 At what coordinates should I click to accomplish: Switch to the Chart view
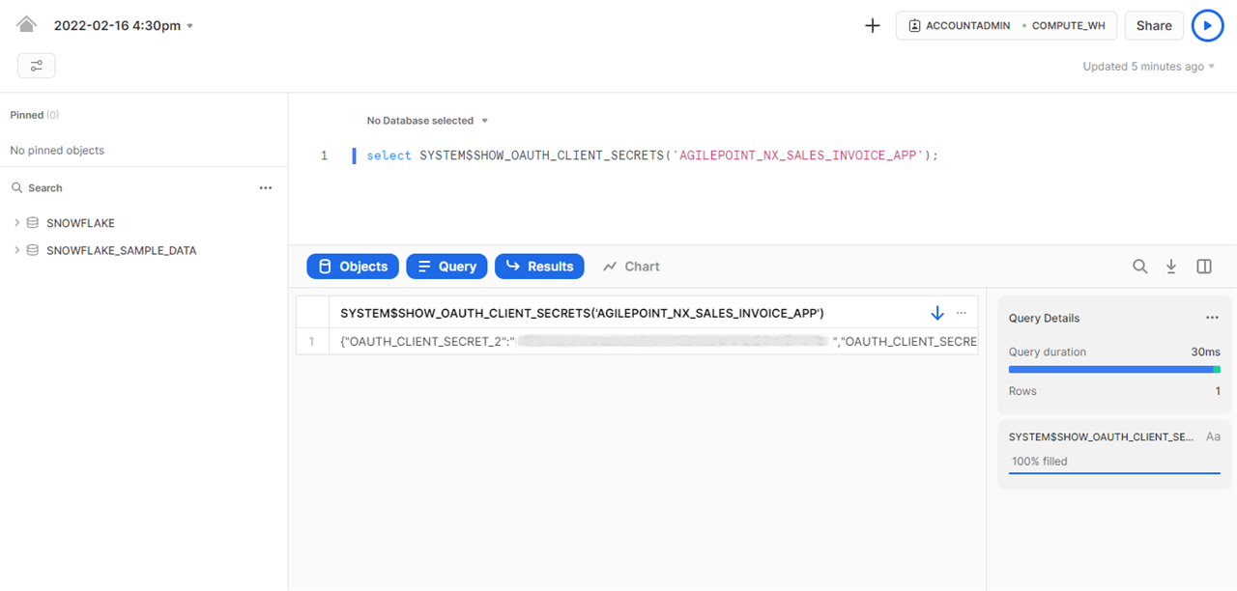(631, 267)
